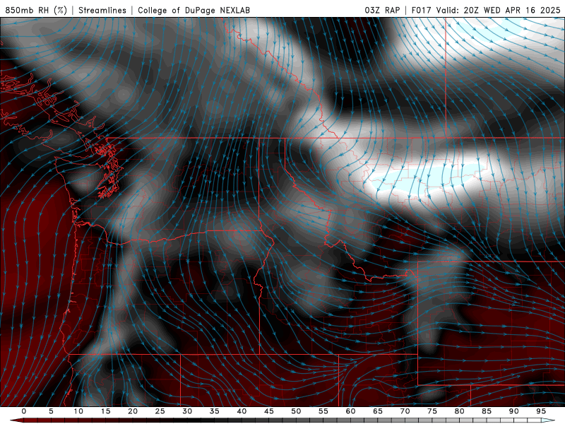Click the colorbar label '85'
Viewport: 565px width, 424px height.
(487, 411)
